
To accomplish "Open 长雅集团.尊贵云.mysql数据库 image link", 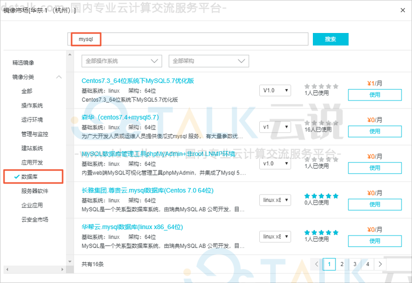I will (x=147, y=190).
